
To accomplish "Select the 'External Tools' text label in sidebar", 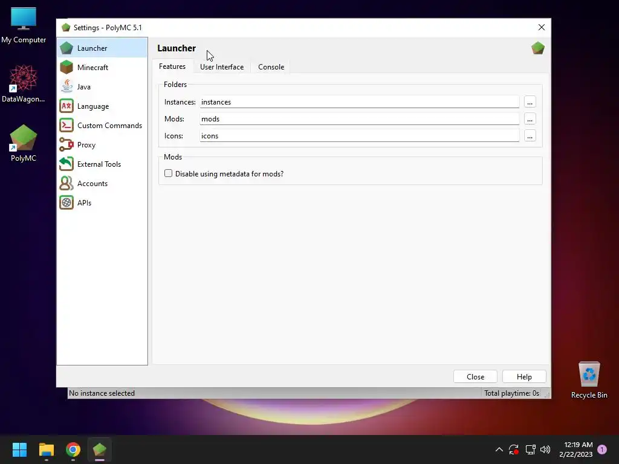I will click(99, 164).
